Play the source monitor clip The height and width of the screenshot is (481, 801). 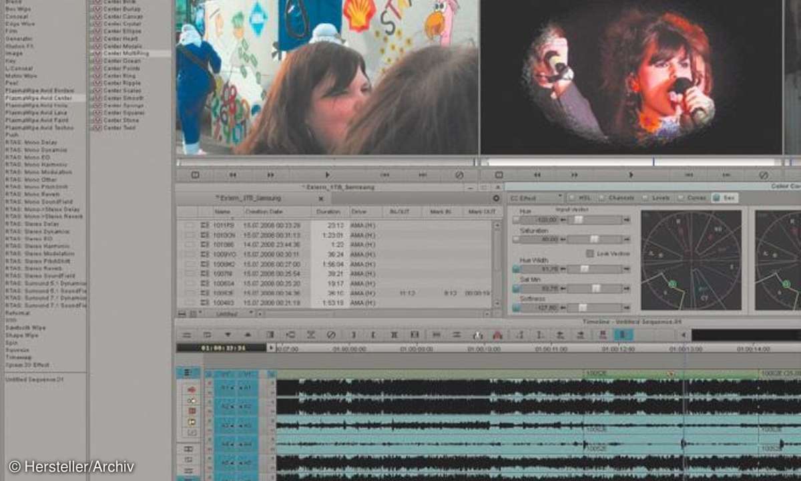click(x=327, y=175)
